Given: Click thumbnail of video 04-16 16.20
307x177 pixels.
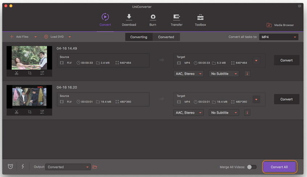Looking at the screenshot, I should 29,97.
